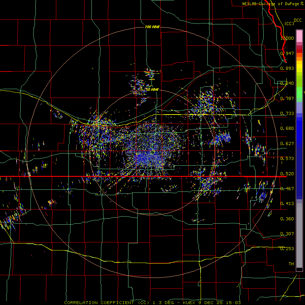Pick the gray segment of the color scale
Viewport: 305px width, 305px height.
click(299, 236)
